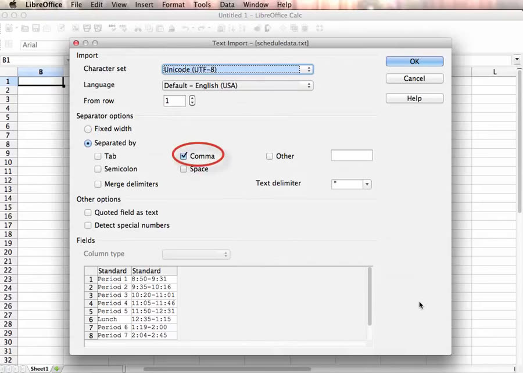This screenshot has width=523, height=373.
Task: Open the Data menu
Action: tap(227, 5)
